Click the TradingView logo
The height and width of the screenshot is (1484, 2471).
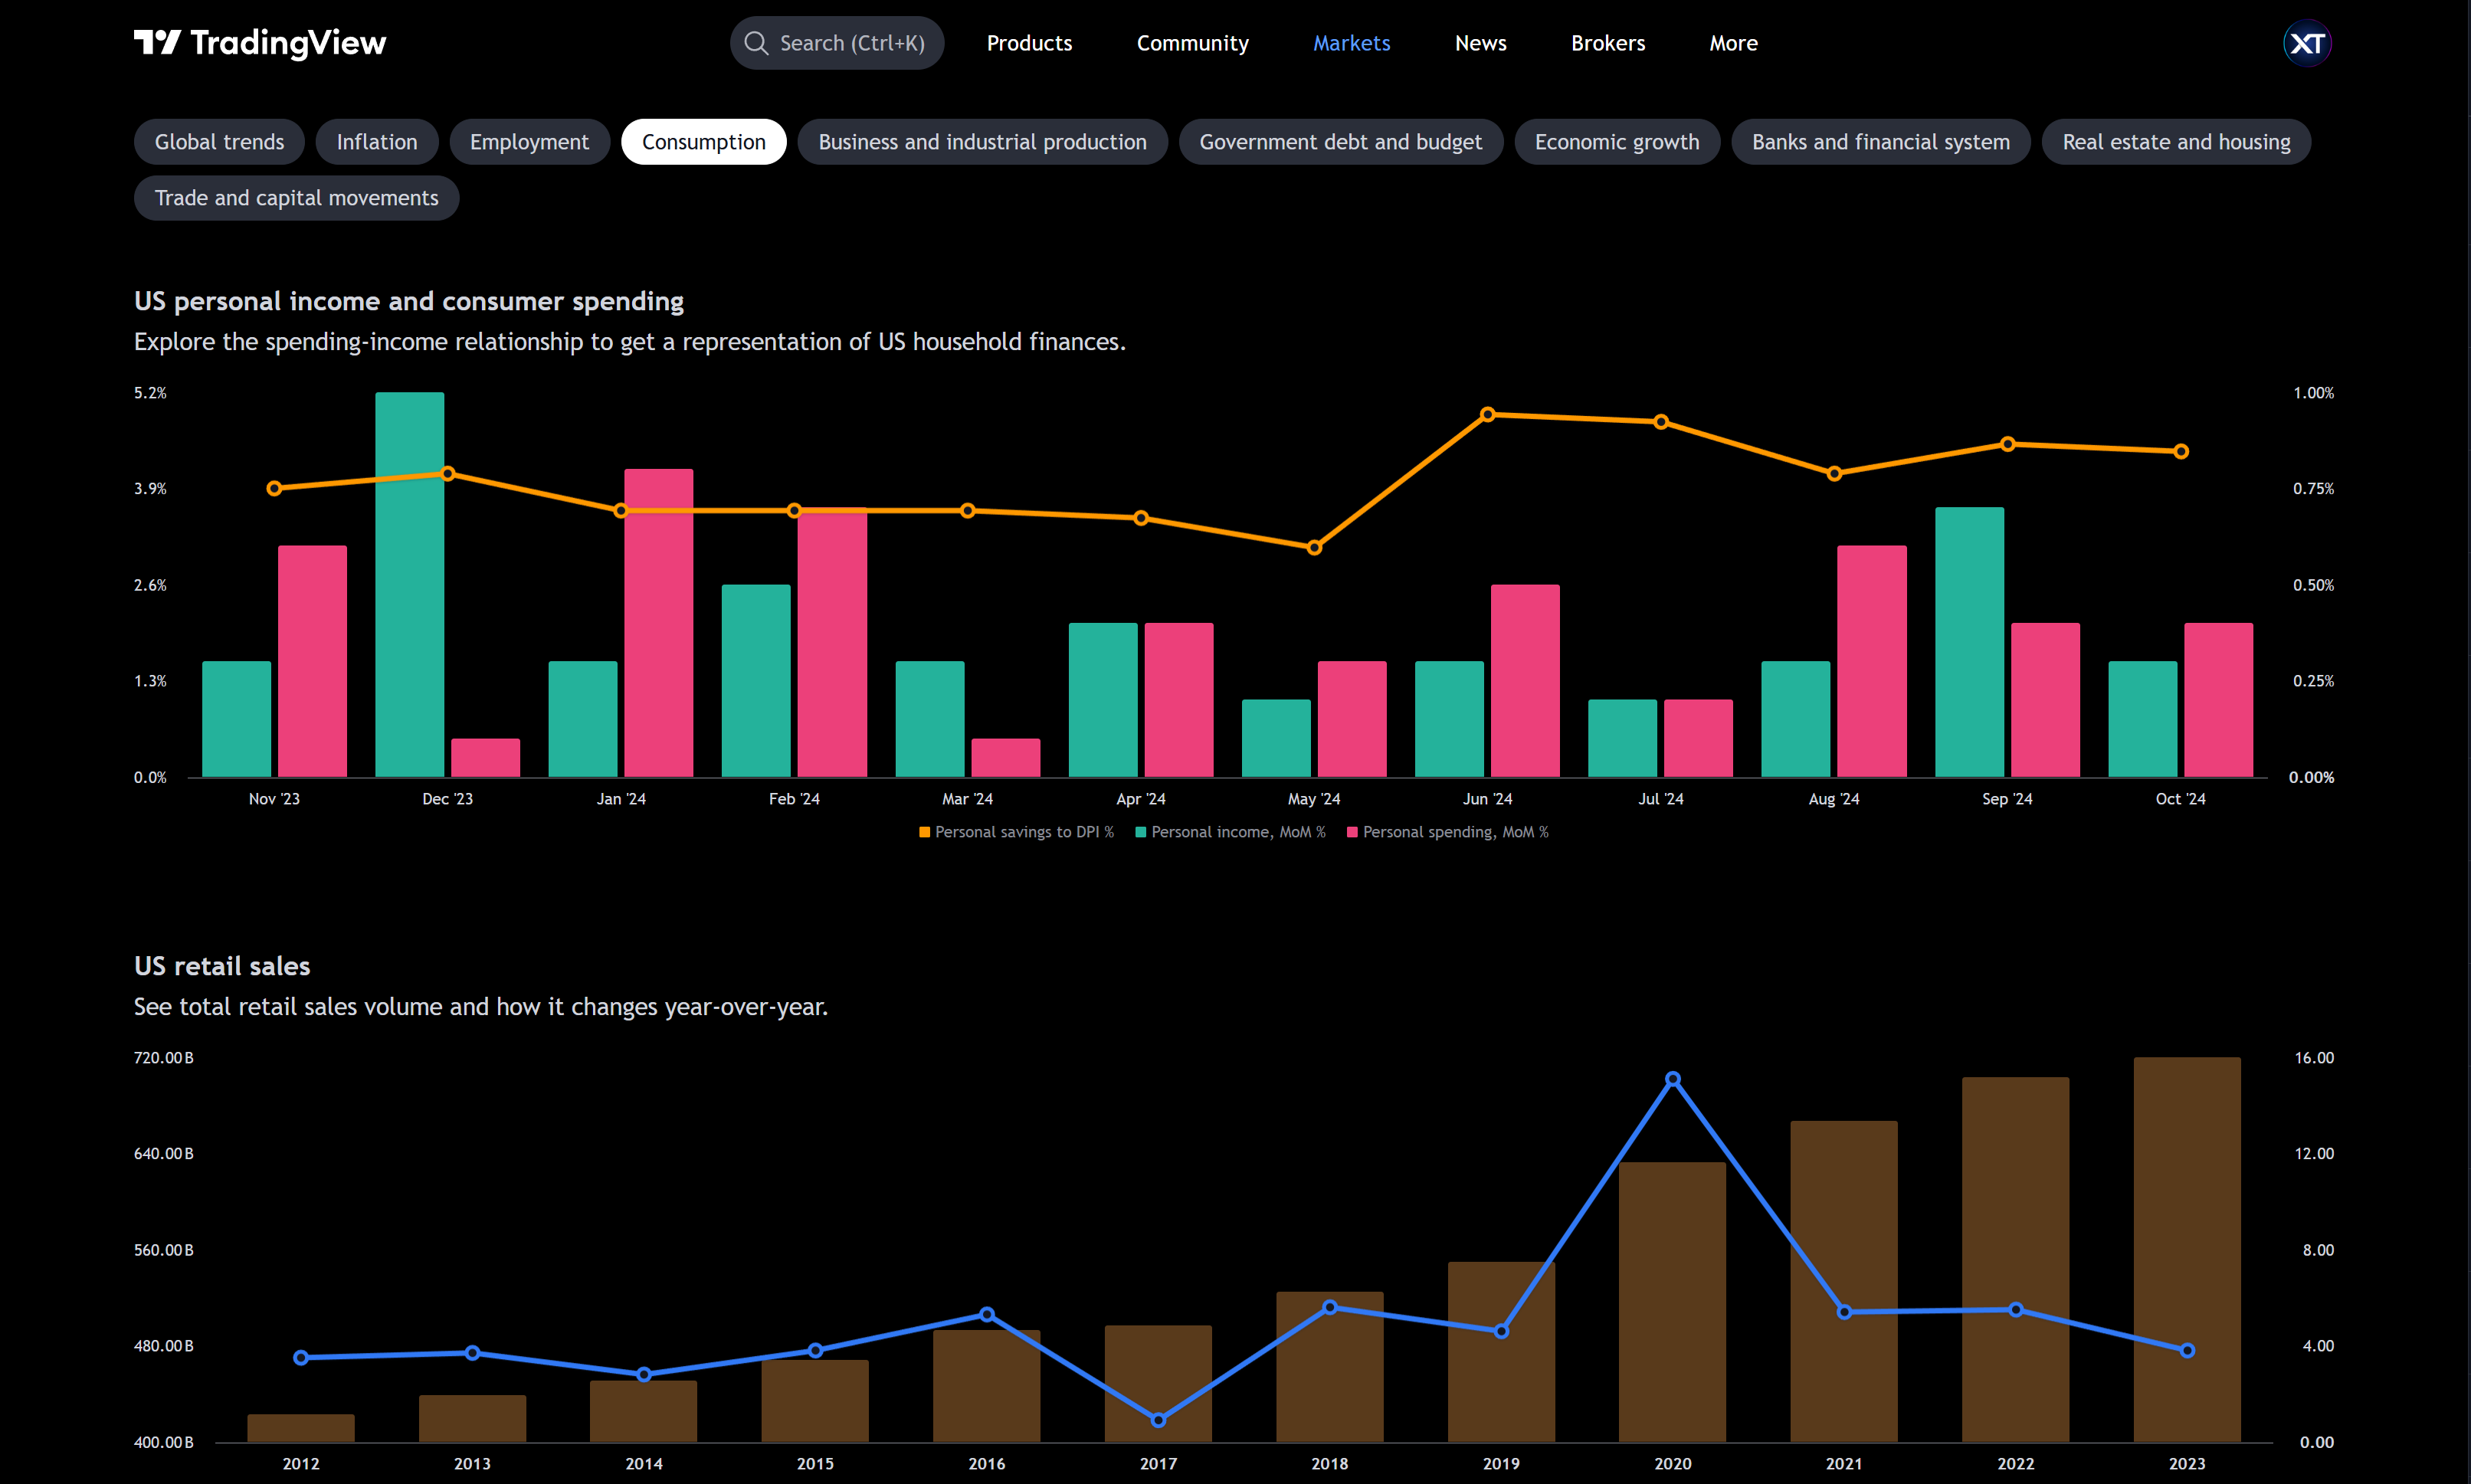pos(260,43)
